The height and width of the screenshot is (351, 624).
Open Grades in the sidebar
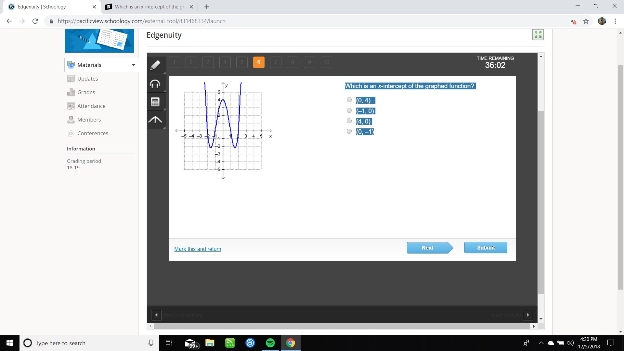click(86, 92)
